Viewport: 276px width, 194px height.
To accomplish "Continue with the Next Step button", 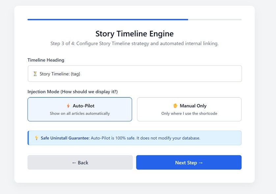I will pos(189,162).
